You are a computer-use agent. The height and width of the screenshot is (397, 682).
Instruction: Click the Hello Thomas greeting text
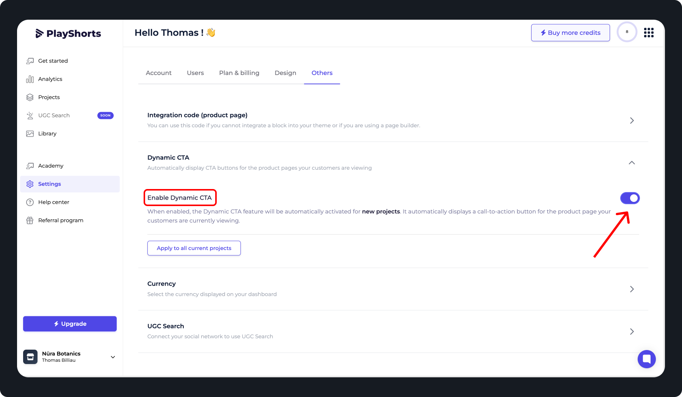click(169, 33)
